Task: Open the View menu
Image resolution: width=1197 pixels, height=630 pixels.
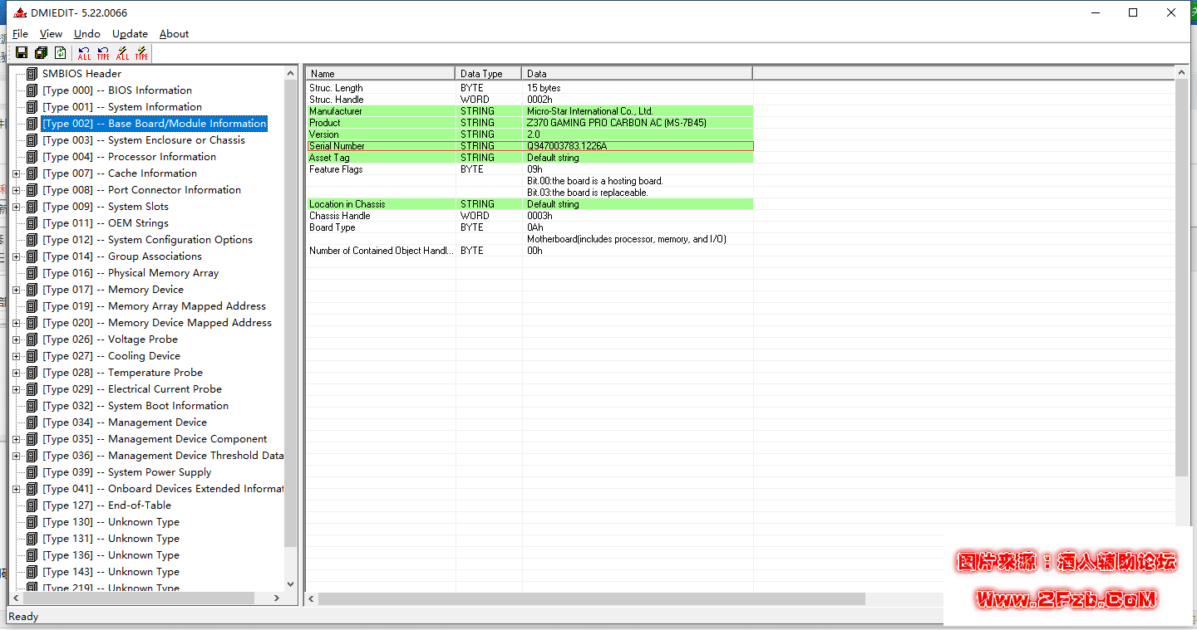Action: pyautogui.click(x=51, y=34)
